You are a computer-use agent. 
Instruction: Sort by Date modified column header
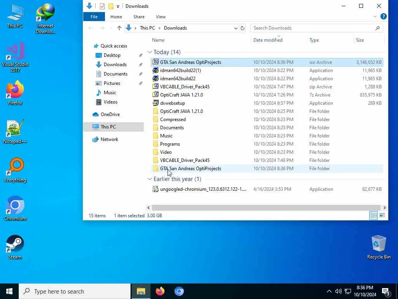[x=268, y=40]
